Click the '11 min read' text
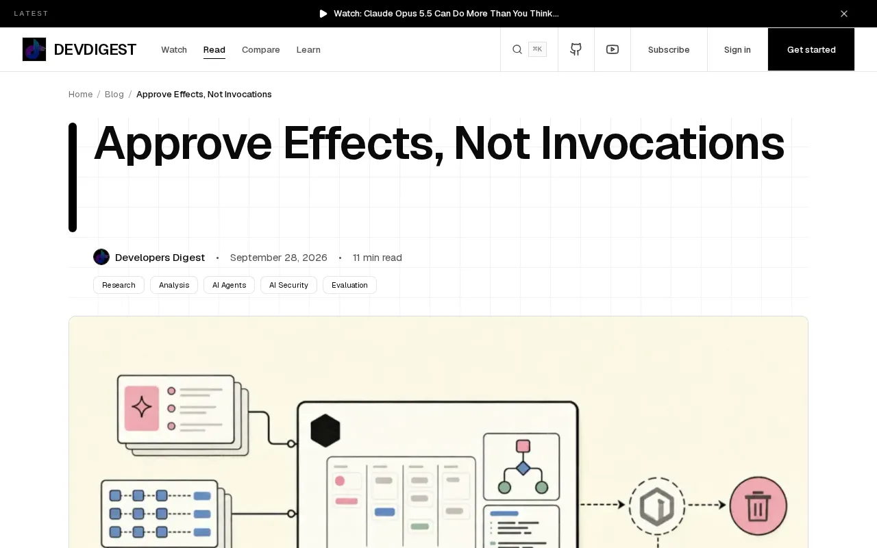Viewport: 877px width, 548px height. click(x=378, y=258)
